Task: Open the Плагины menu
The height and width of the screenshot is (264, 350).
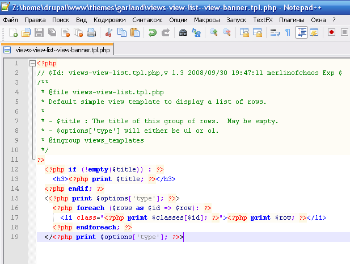Action: (x=292, y=20)
